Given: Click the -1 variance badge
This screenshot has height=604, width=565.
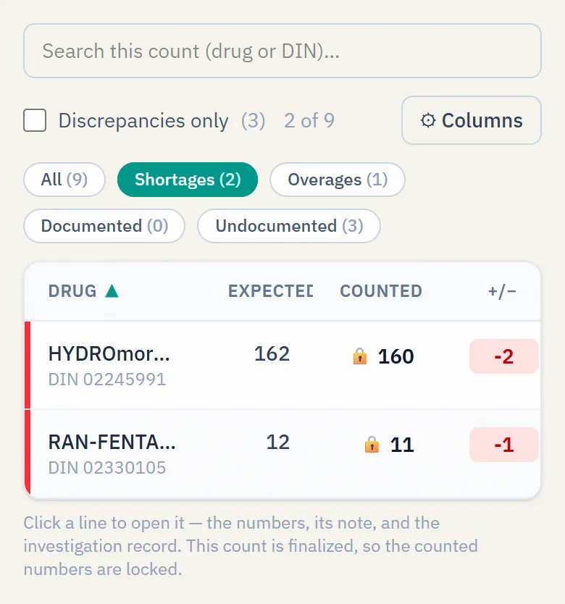Looking at the screenshot, I should pyautogui.click(x=503, y=445).
